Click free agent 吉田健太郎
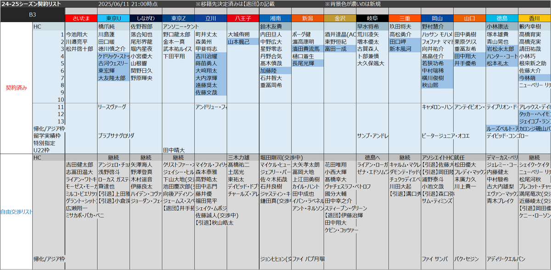The width and height of the screenshot is (551, 270). (79, 164)
